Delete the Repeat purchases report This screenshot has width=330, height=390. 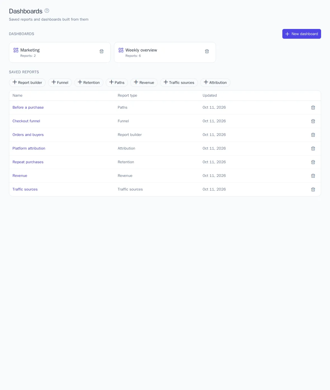[313, 162]
